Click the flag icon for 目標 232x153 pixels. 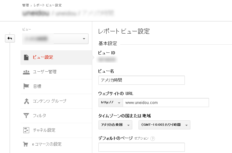[26, 86]
